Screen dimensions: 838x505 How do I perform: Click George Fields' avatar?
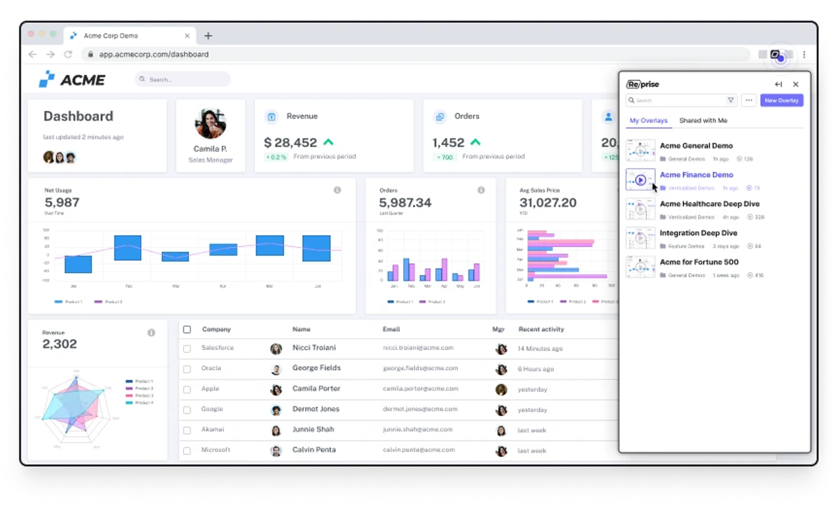pyautogui.click(x=276, y=369)
